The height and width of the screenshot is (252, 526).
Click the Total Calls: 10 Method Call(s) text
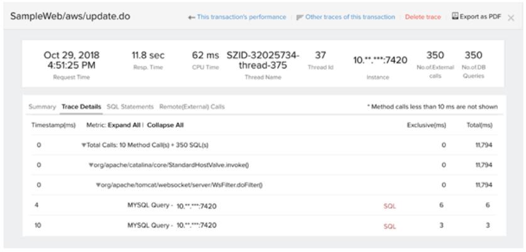(148, 145)
